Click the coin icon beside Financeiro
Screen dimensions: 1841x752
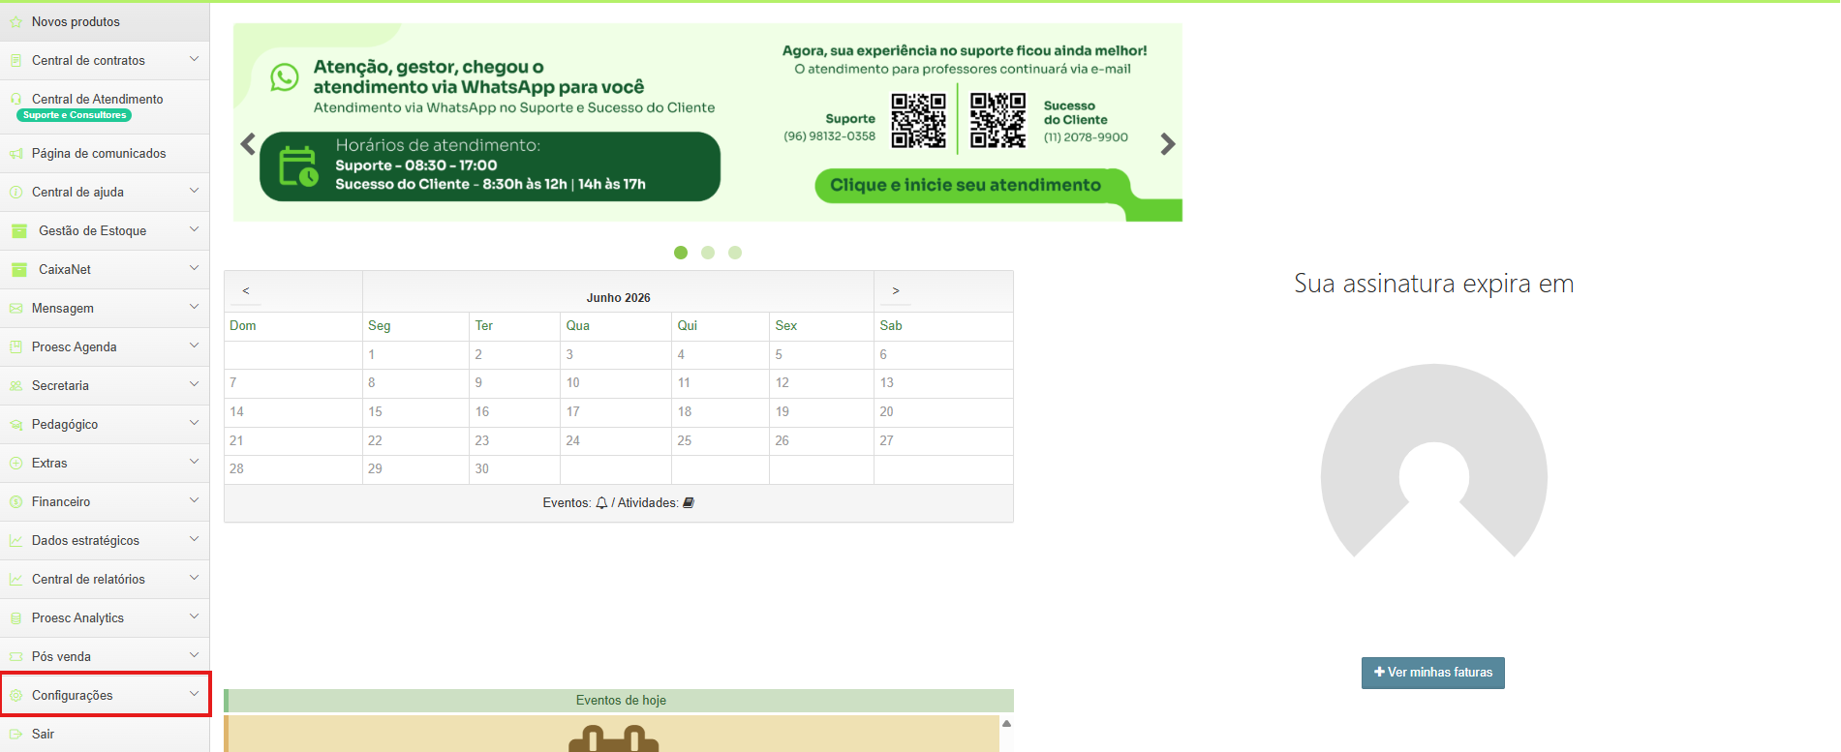15,501
